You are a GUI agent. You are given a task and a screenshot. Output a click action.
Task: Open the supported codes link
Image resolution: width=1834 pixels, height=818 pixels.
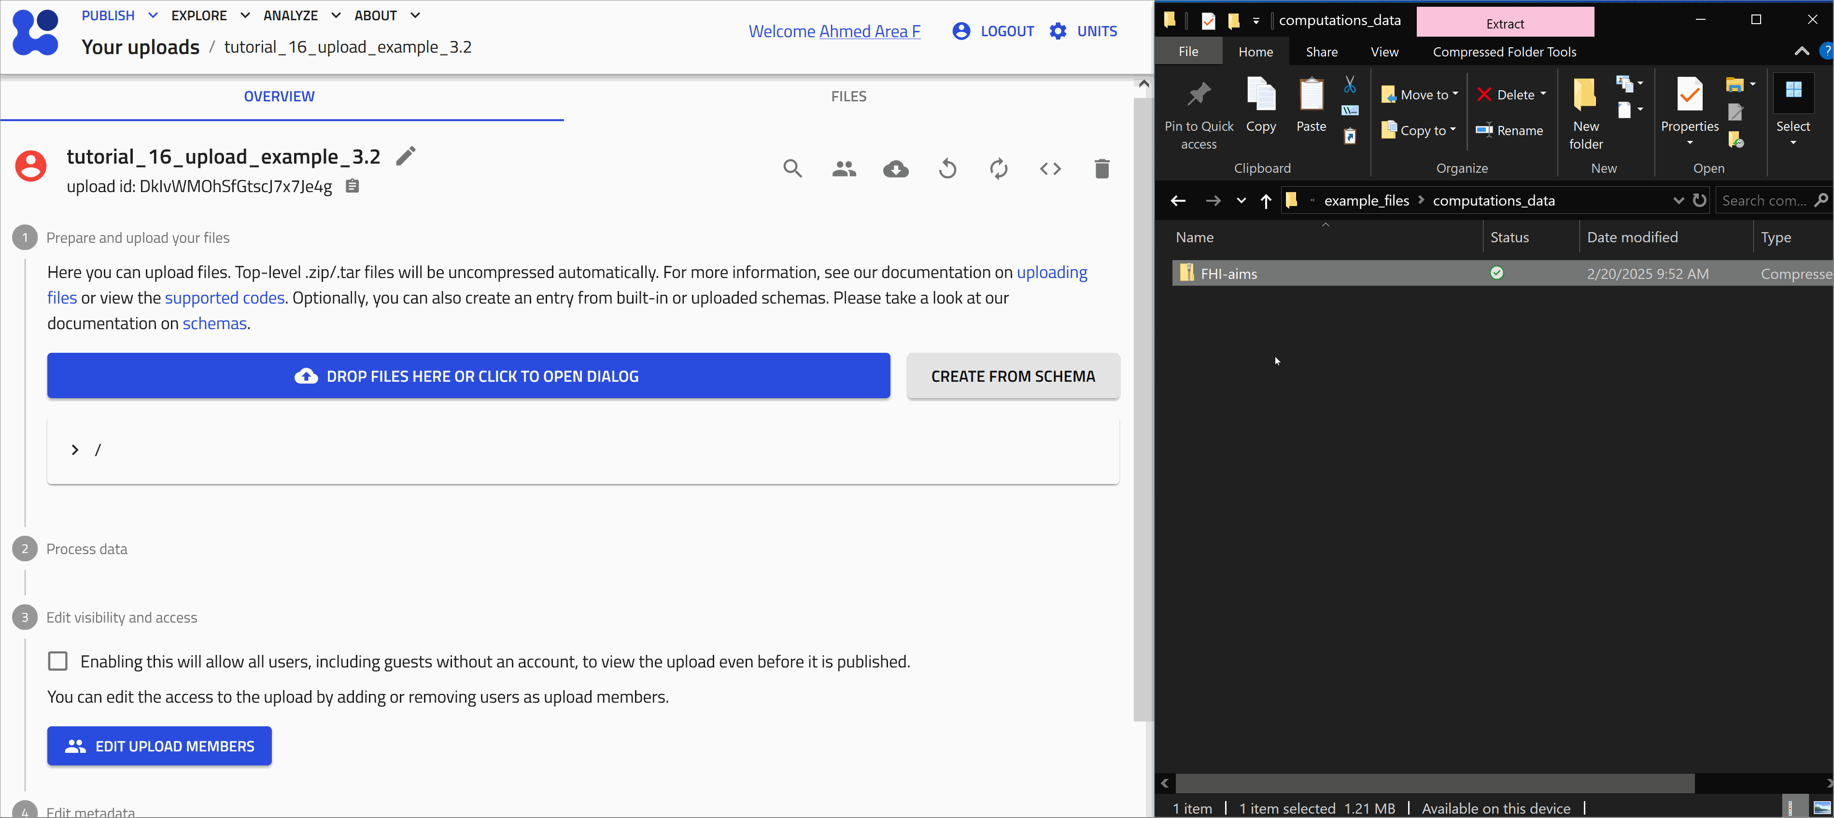click(x=224, y=297)
